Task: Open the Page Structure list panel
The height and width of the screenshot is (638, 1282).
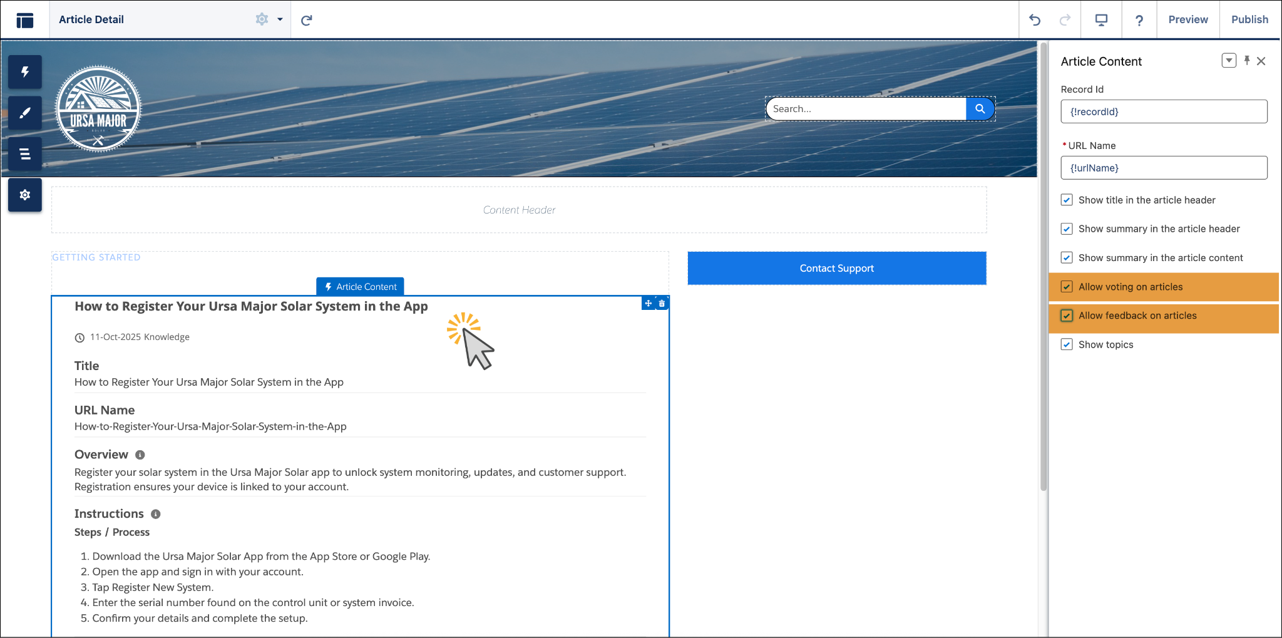Action: point(25,154)
